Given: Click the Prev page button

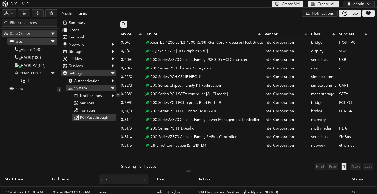Looking at the screenshot, I should coord(333,166).
